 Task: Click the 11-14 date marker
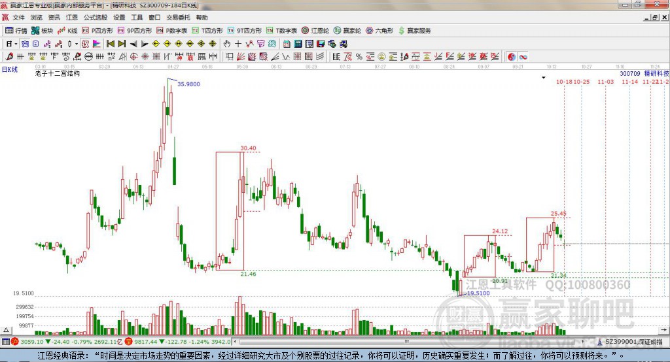[629, 82]
